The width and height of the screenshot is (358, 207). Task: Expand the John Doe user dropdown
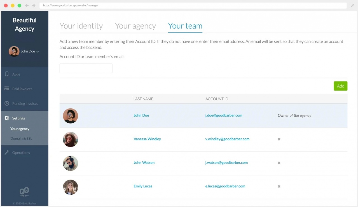(x=38, y=52)
